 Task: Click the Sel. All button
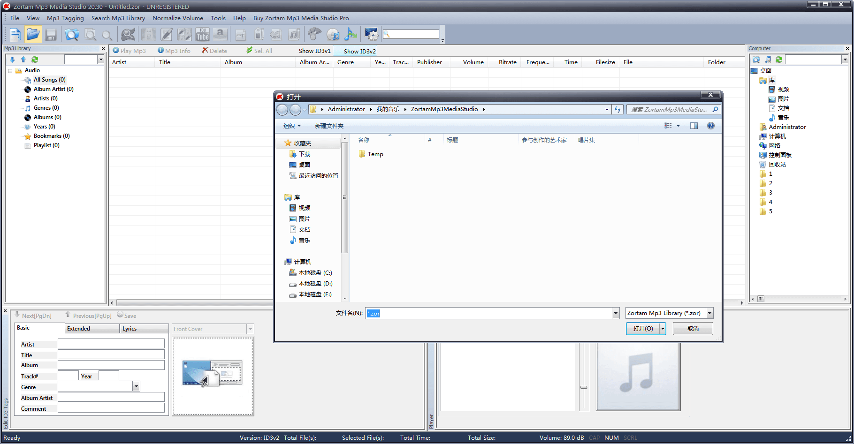(259, 51)
